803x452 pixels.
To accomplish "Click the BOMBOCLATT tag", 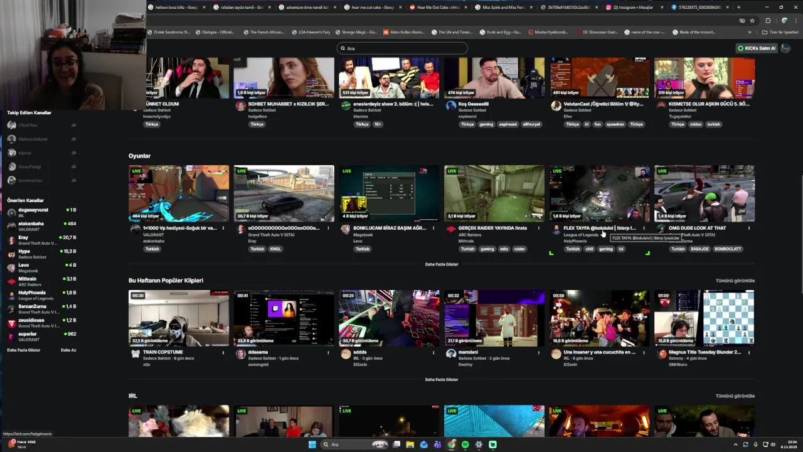I will 728,249.
